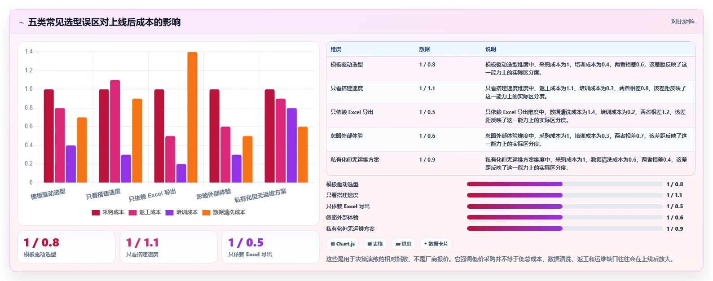Click the lightning icon beside the title
This screenshot has height=281, width=713.
pos(21,22)
